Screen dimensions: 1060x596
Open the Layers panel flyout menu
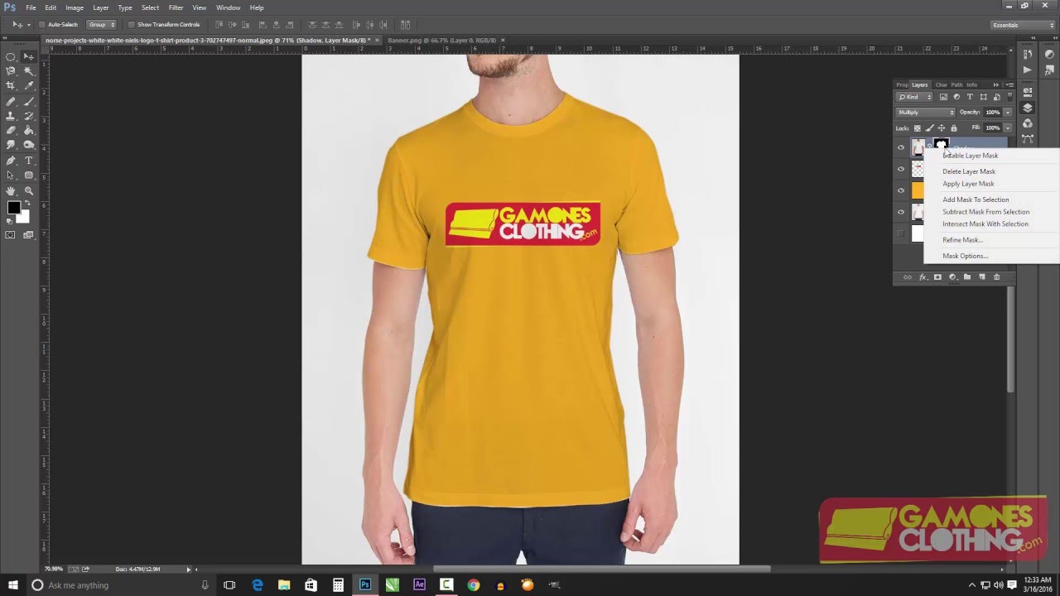[1010, 84]
